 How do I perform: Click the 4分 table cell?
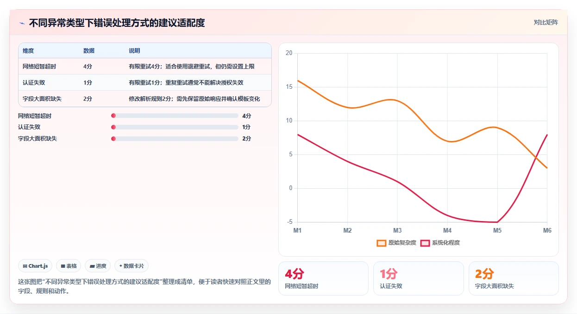pyautogui.click(x=88, y=67)
